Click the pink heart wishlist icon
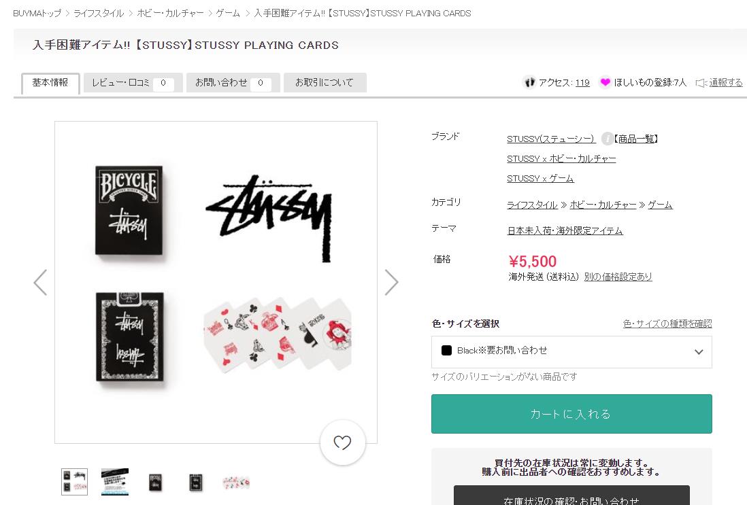The height and width of the screenshot is (505, 747). (x=605, y=82)
